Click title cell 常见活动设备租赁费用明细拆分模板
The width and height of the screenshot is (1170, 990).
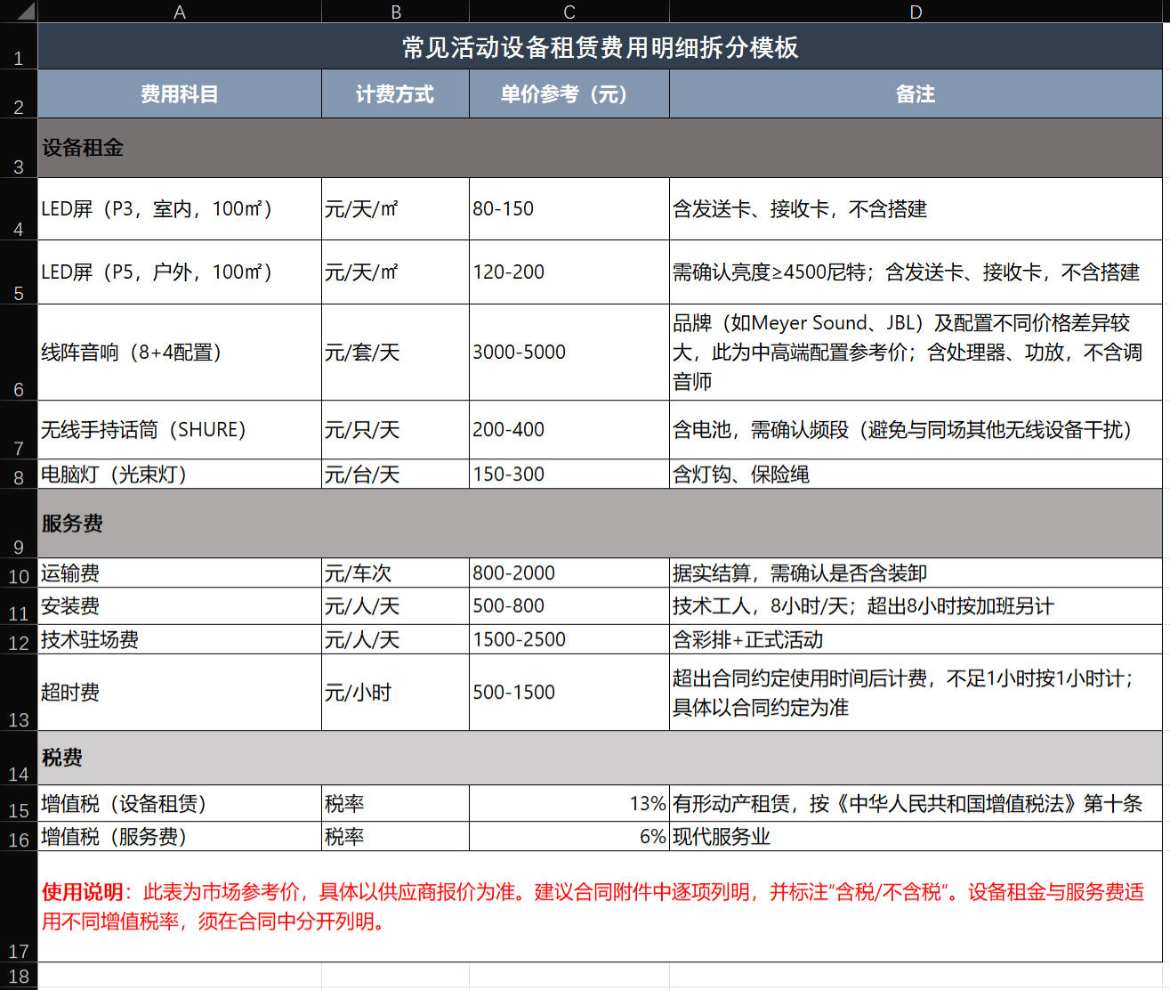[x=600, y=46]
